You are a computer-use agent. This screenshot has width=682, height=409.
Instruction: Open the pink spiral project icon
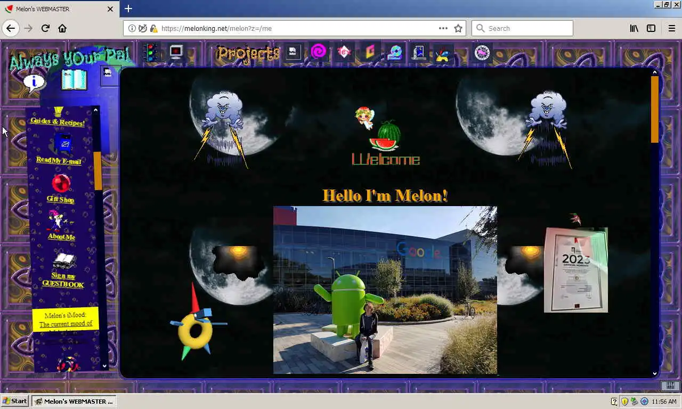coord(319,52)
